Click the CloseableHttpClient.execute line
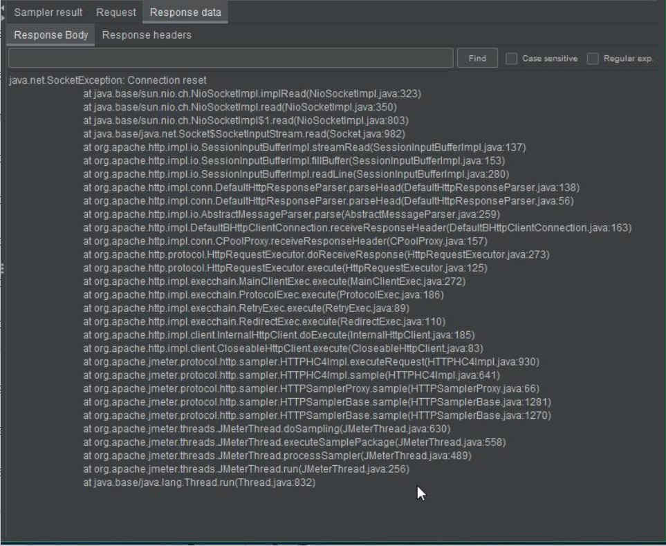The image size is (666, 546). (x=284, y=348)
